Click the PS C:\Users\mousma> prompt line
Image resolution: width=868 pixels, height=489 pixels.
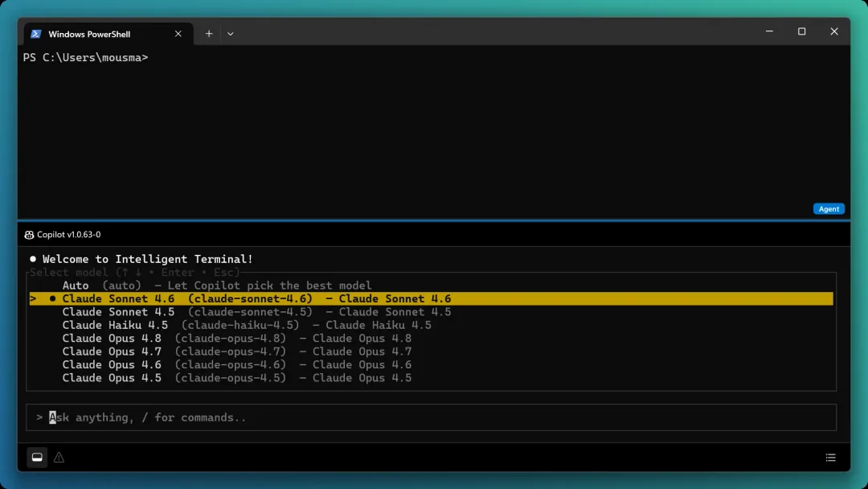[86, 58]
